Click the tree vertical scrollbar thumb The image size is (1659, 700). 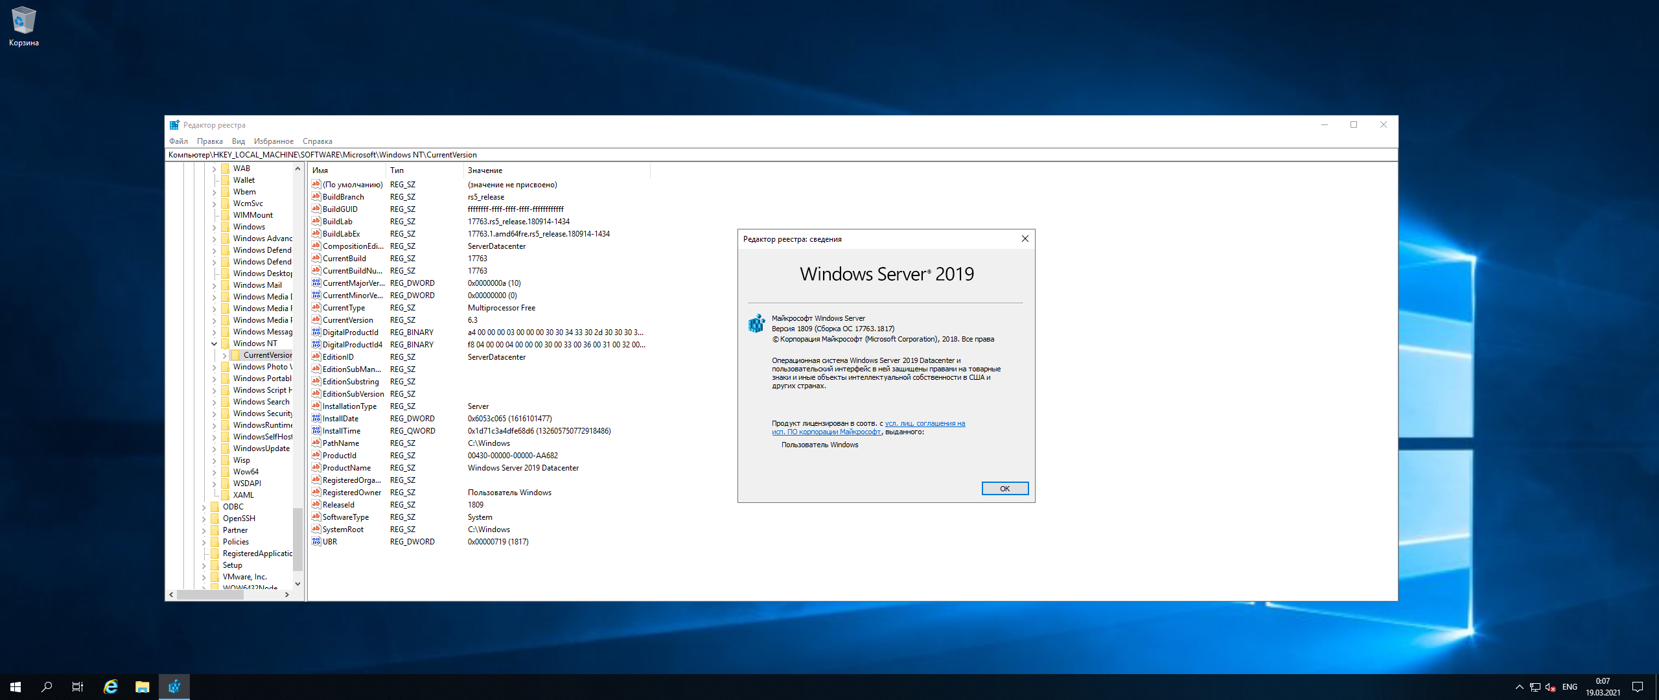coord(297,539)
